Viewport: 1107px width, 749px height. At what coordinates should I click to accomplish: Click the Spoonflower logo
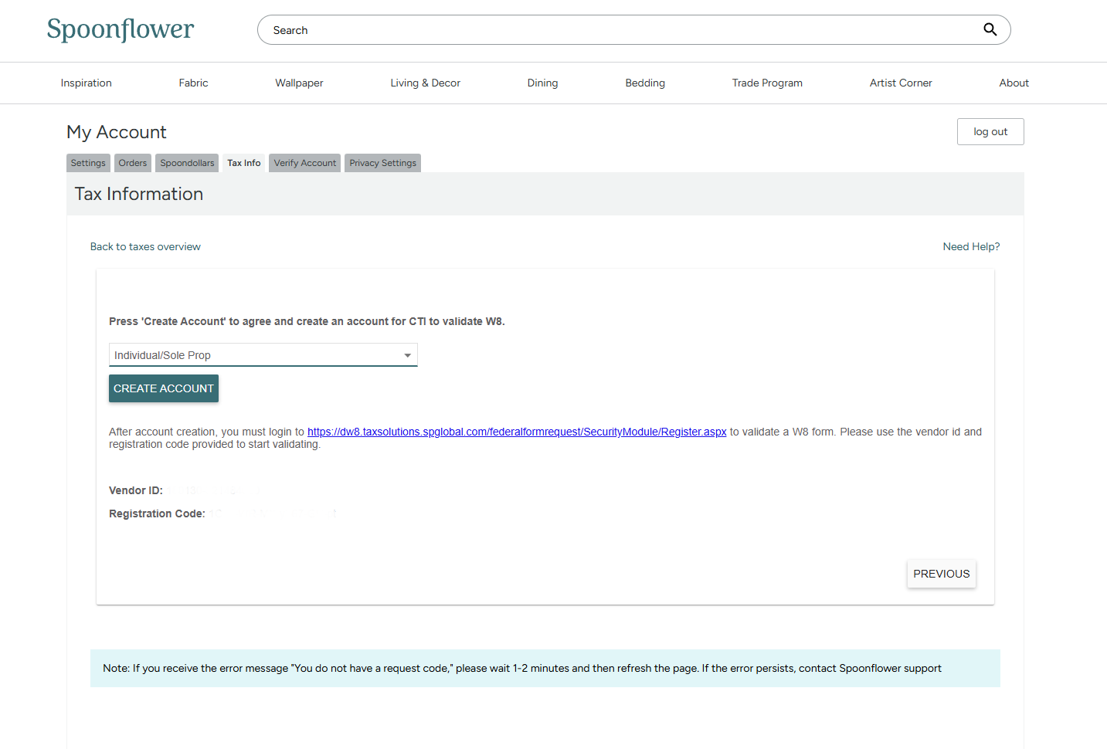pos(121,30)
